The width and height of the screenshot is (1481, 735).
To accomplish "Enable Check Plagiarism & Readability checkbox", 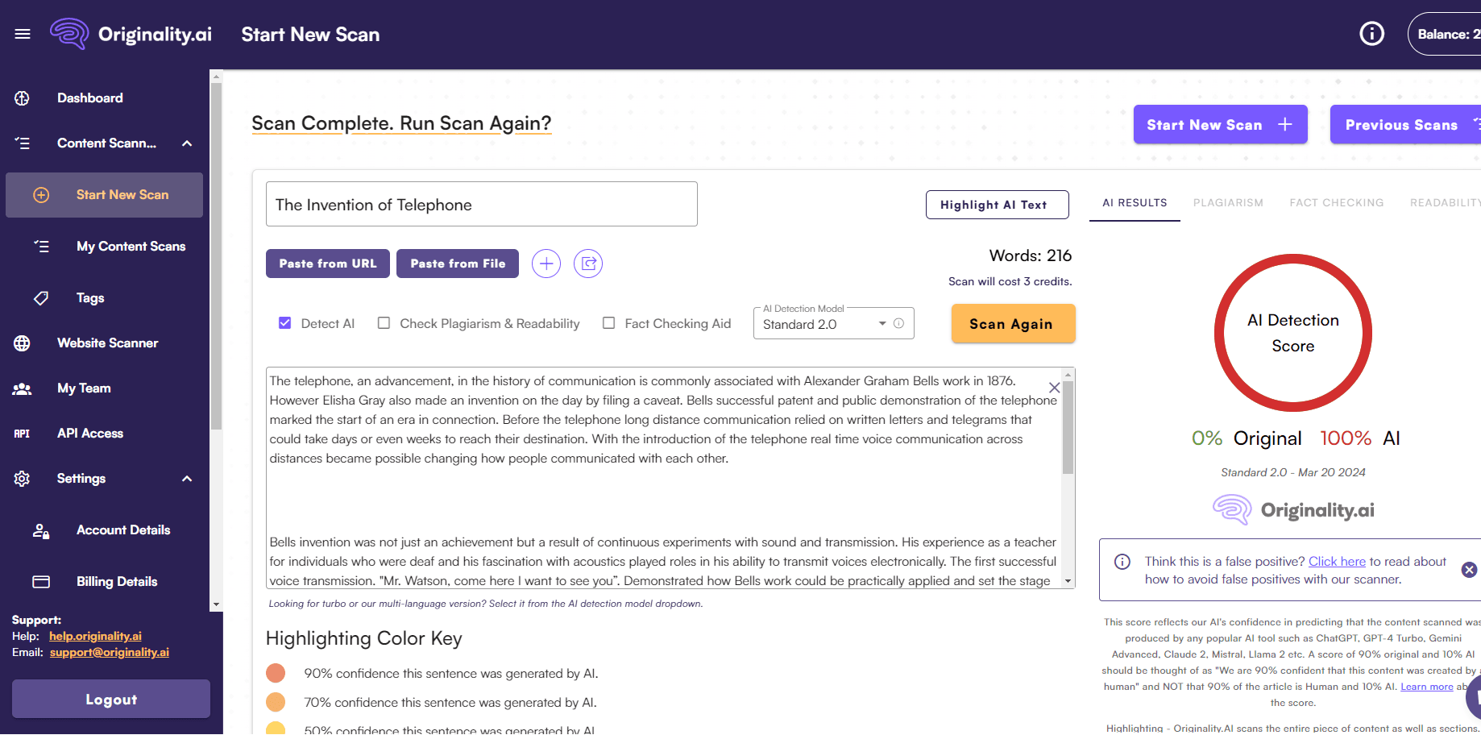I will coord(384,323).
